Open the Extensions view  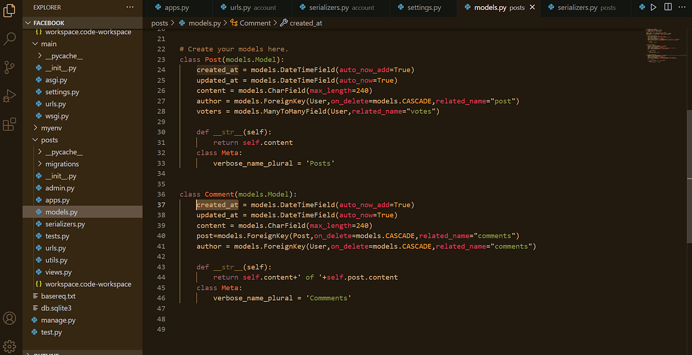coord(9,124)
